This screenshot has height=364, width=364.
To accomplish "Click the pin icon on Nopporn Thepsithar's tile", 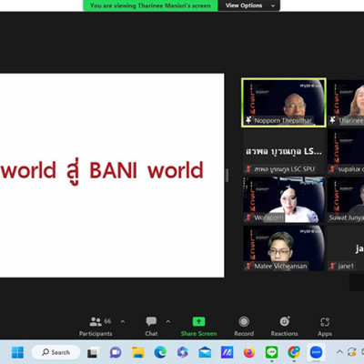I will click(248, 120).
